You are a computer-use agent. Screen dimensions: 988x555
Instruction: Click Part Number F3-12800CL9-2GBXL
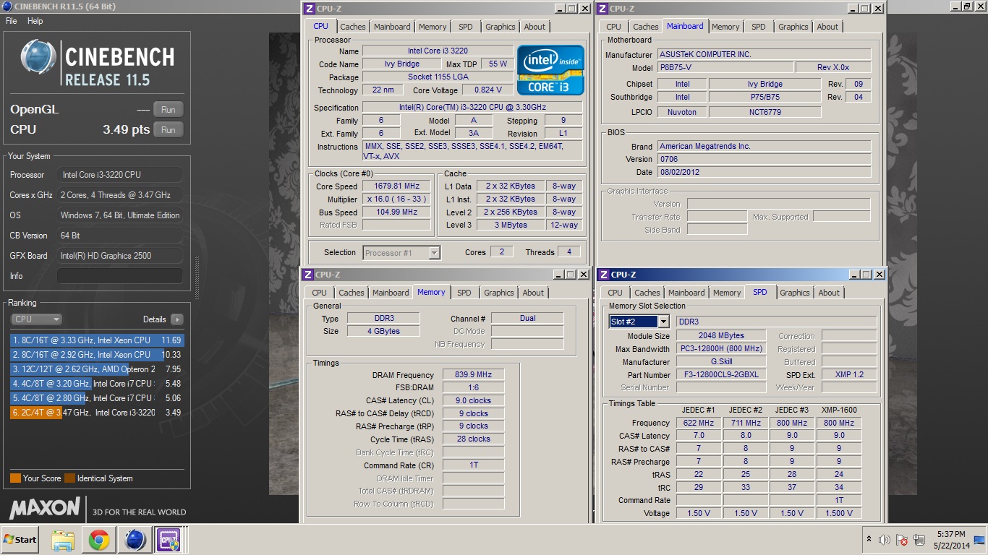tap(720, 375)
